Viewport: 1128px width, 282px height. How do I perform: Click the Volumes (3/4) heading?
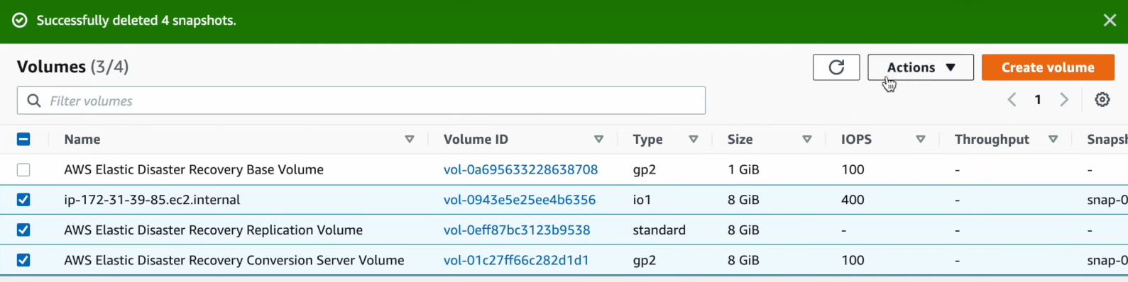pyautogui.click(x=72, y=67)
